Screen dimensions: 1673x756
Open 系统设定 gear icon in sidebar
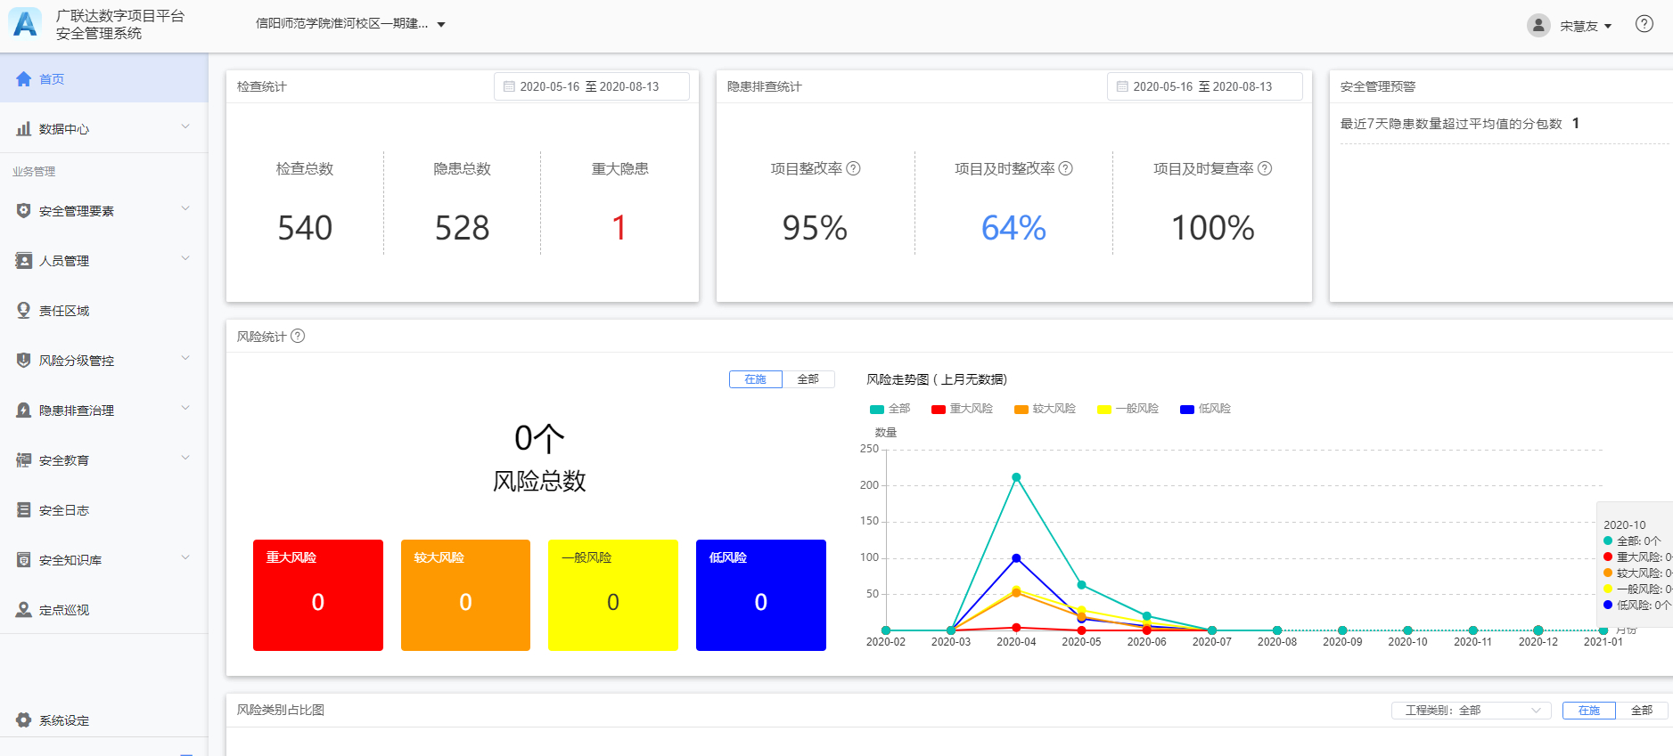pyautogui.click(x=24, y=719)
